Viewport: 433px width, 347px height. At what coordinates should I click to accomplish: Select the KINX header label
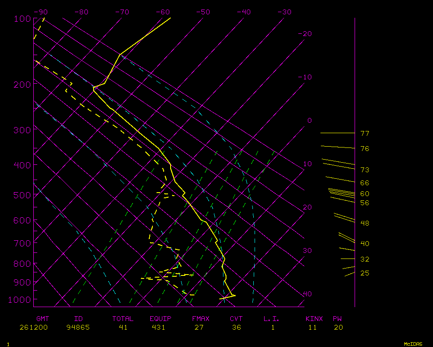click(314, 319)
